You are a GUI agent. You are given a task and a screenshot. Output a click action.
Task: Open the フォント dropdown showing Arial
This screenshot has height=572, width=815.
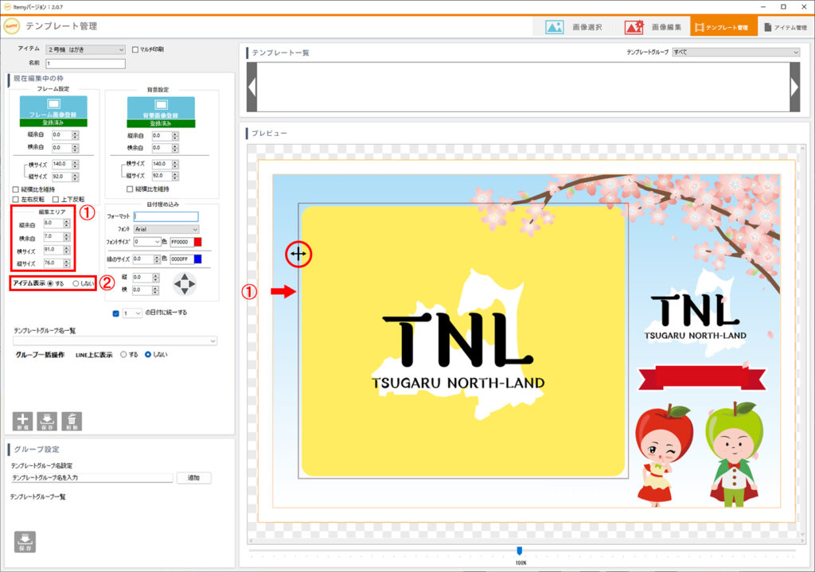pyautogui.click(x=166, y=228)
